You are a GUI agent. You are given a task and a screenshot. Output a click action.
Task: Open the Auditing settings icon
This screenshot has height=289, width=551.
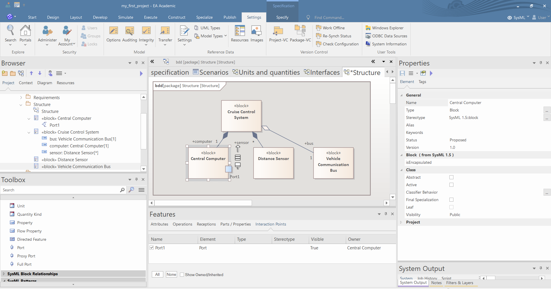click(129, 31)
